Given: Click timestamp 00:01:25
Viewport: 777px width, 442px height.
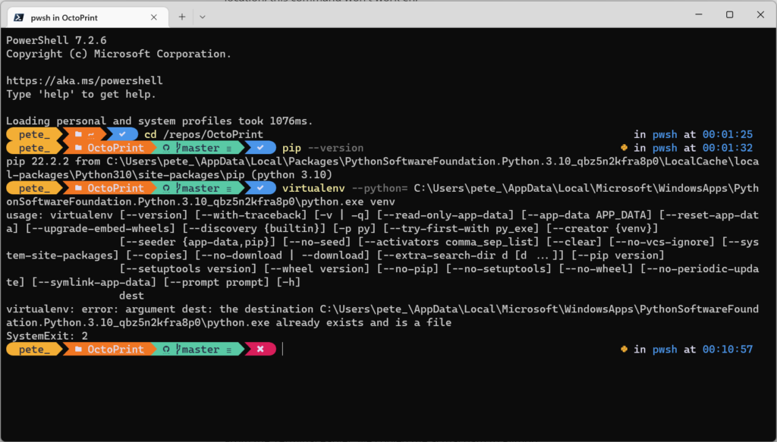Looking at the screenshot, I should (x=727, y=134).
